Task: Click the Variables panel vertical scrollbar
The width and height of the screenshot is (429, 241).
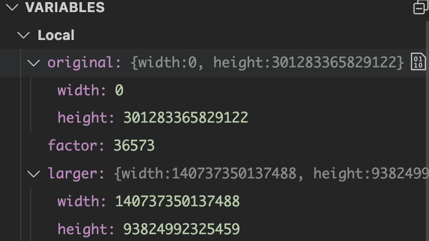Action: [x=427, y=129]
